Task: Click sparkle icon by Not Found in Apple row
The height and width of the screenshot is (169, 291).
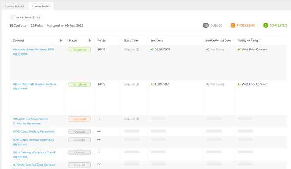Action: 208,84
